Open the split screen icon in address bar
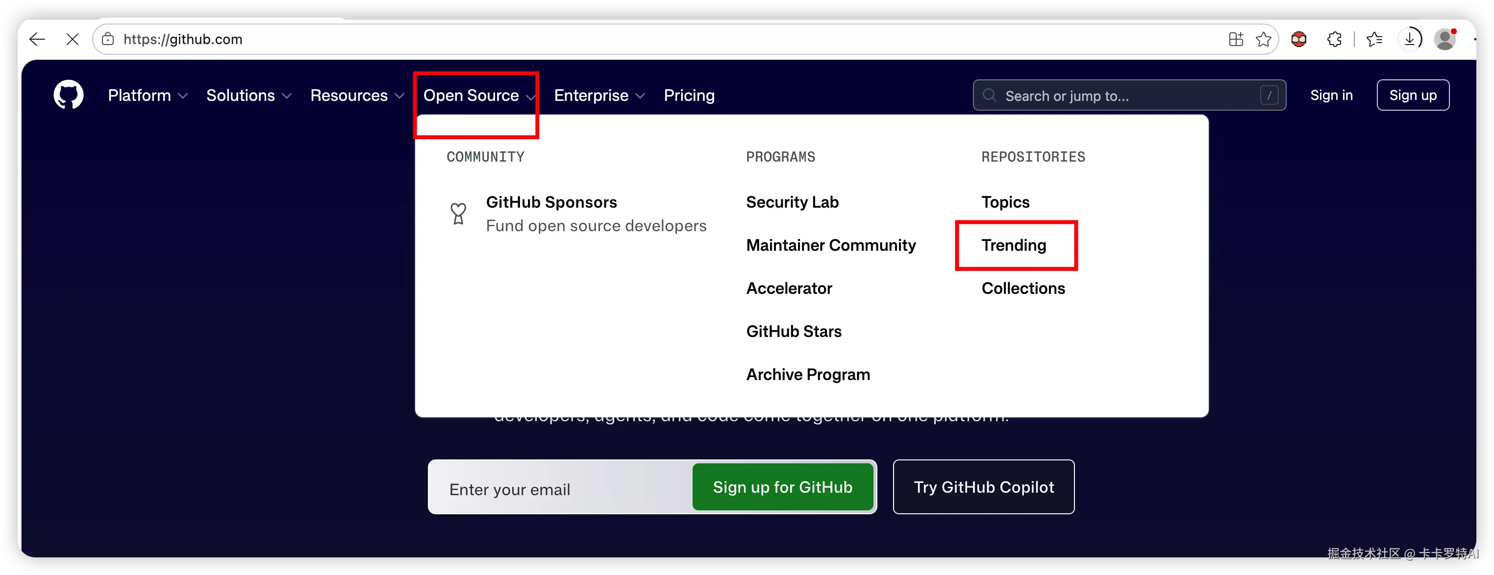 click(1236, 39)
